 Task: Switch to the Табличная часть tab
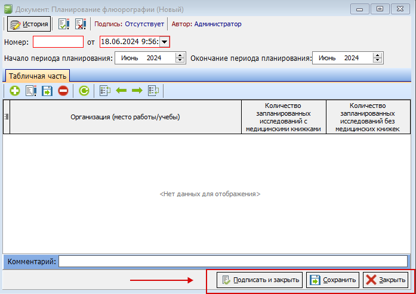38,76
